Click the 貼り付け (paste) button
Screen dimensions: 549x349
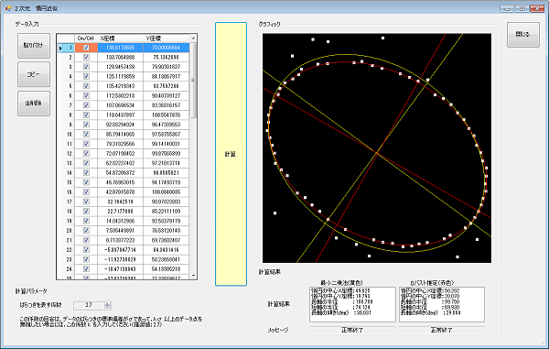coord(34,46)
